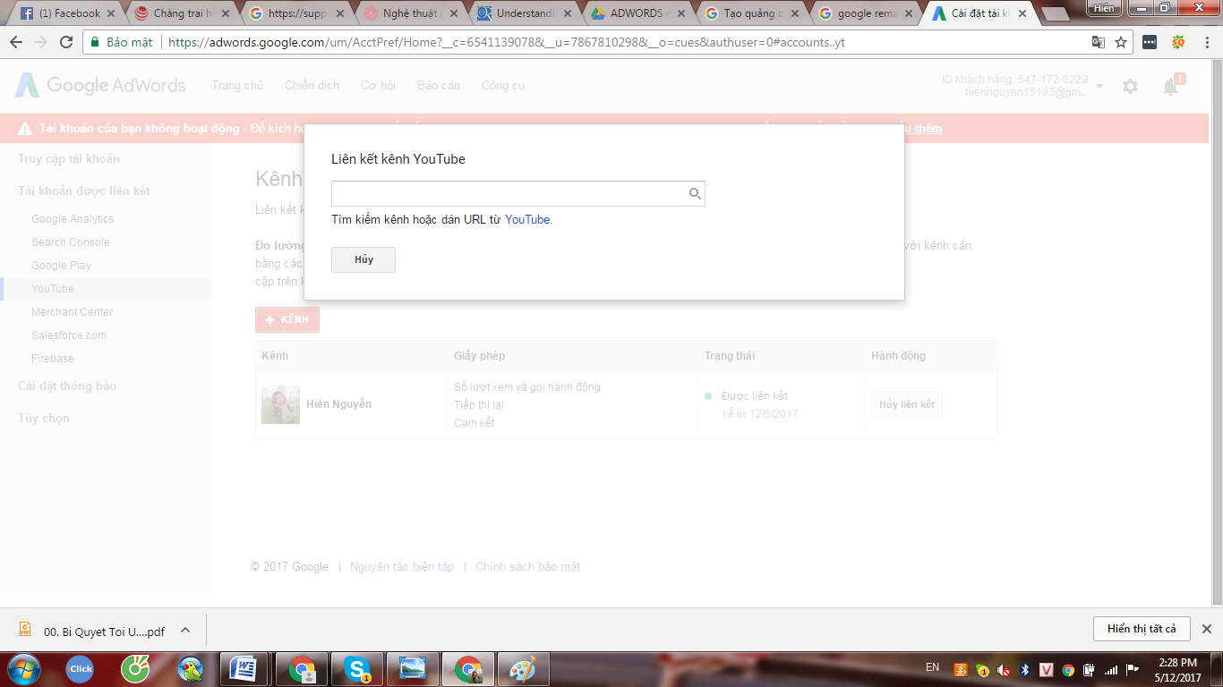Click the translate page icon in address bar

(1099, 42)
